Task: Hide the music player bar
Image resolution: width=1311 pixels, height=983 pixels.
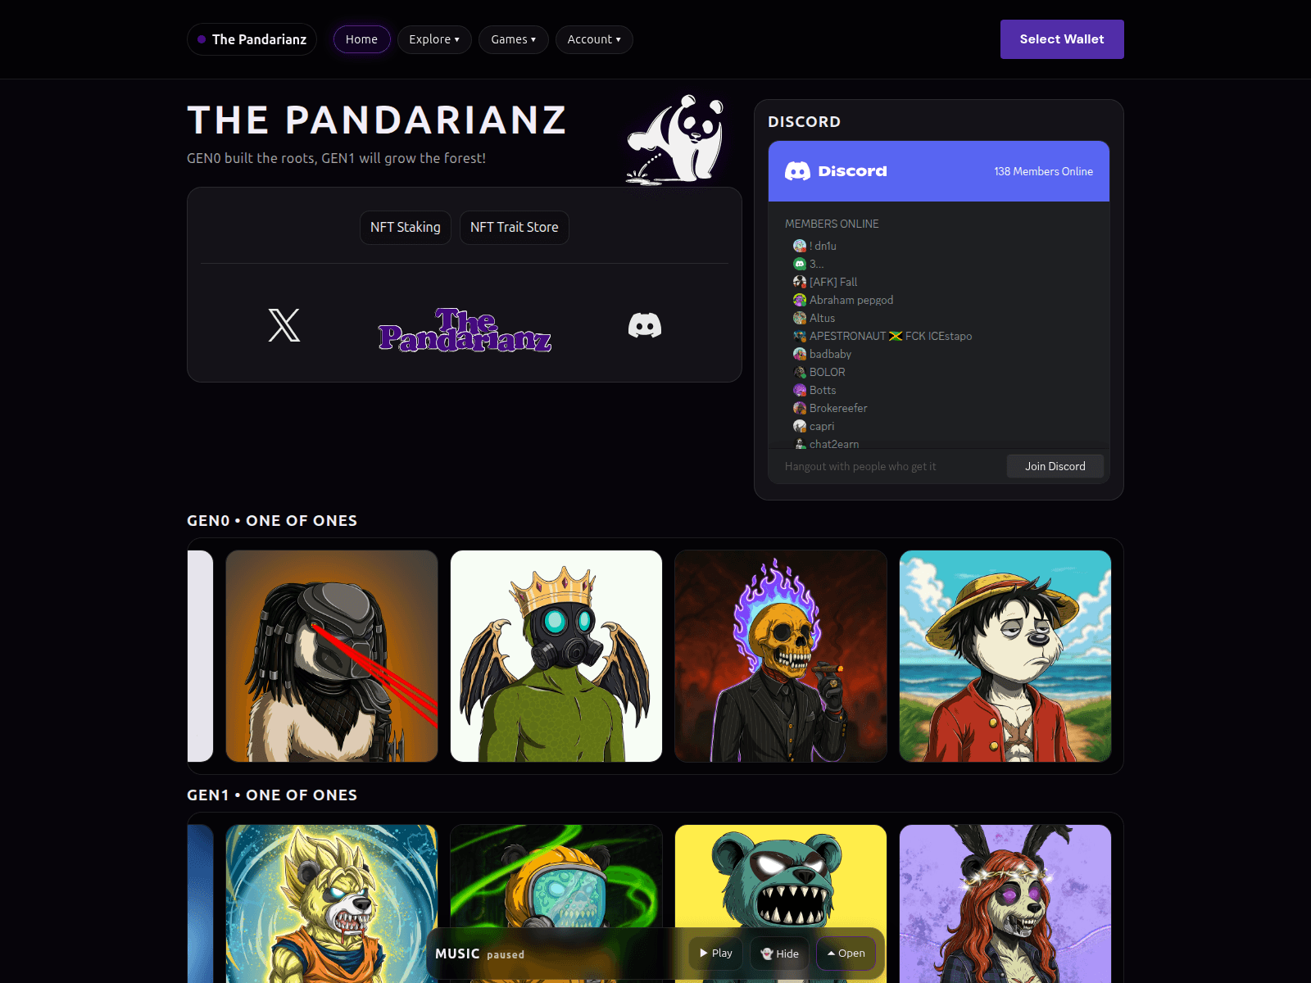Action: point(779,954)
